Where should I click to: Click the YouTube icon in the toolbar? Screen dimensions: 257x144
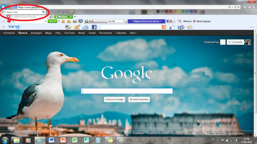(171, 21)
